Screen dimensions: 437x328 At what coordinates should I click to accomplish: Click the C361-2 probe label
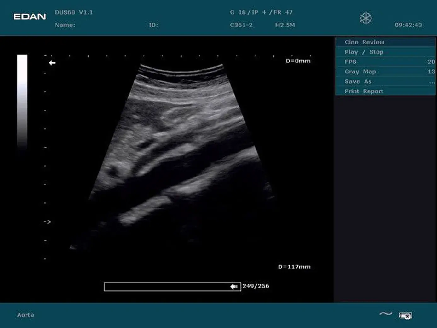(x=241, y=25)
